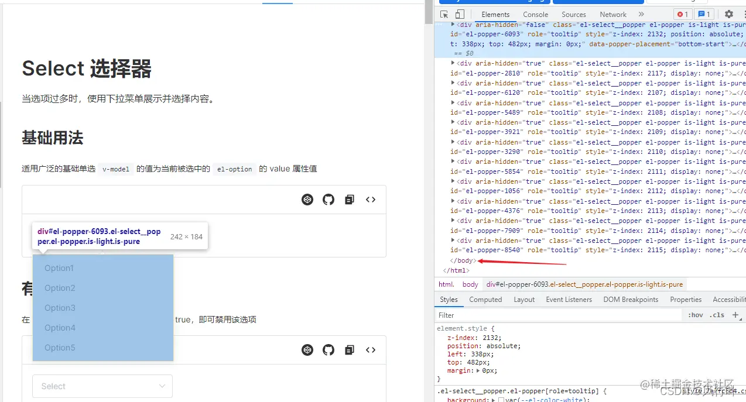Activate the inspect element picker icon
The width and height of the screenshot is (746, 402).
[x=444, y=15]
